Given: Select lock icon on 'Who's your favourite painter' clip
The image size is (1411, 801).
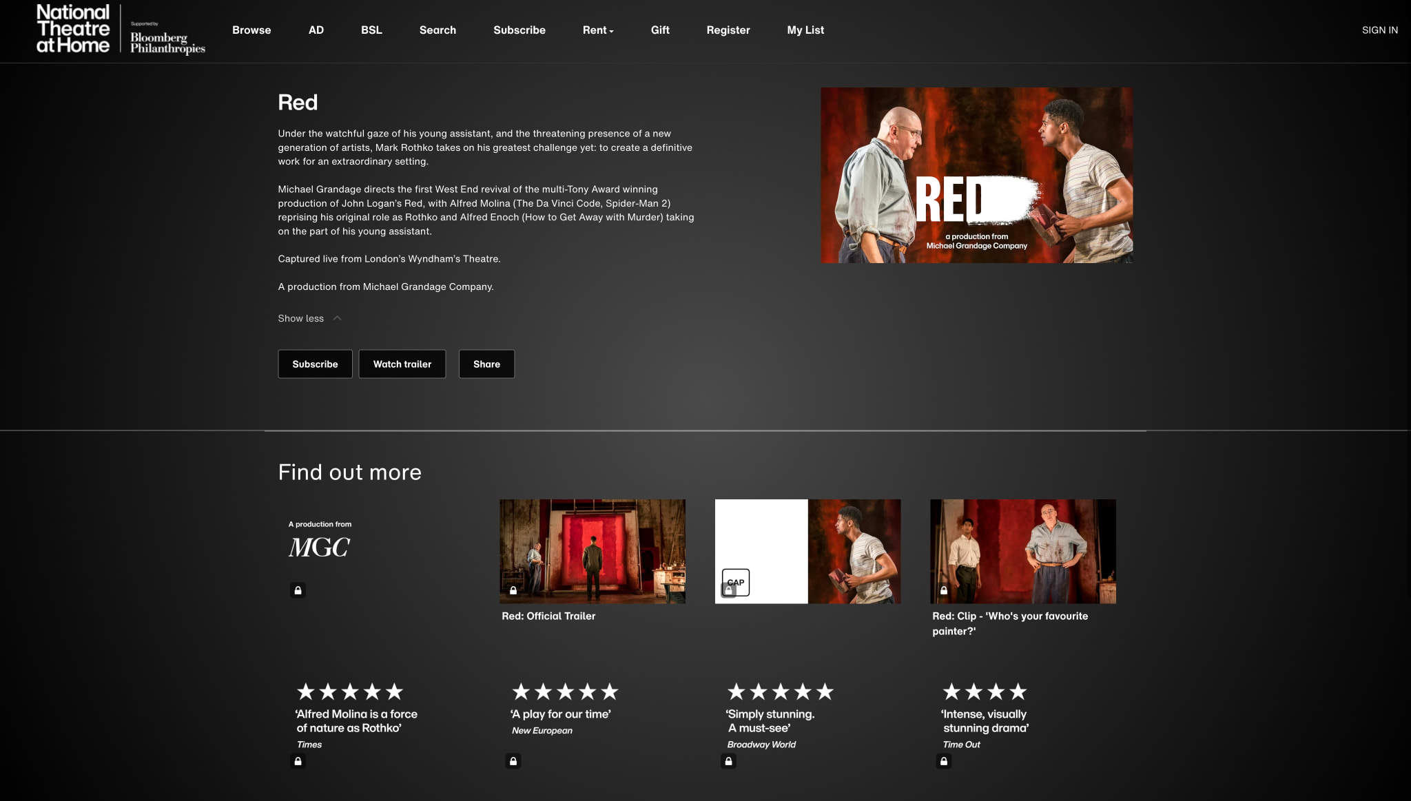Looking at the screenshot, I should click(x=944, y=590).
